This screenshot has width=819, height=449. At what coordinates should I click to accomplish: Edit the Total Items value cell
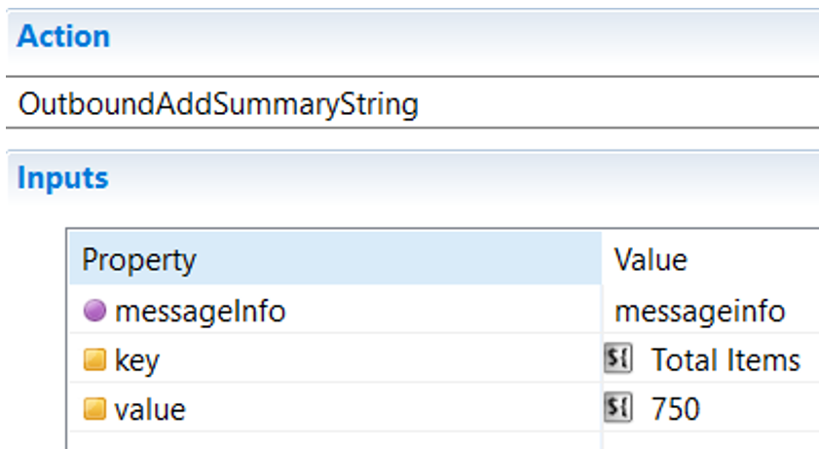(x=710, y=358)
